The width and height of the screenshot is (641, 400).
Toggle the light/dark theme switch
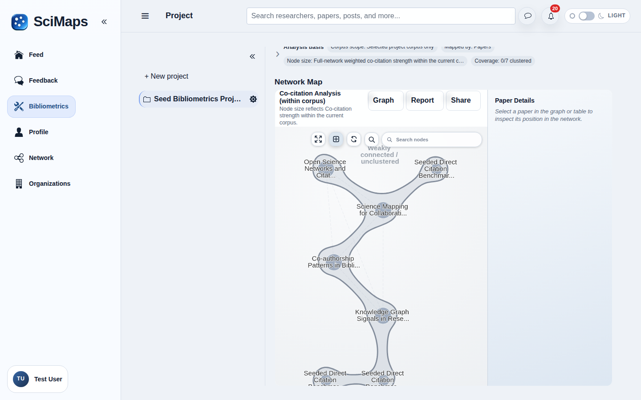pyautogui.click(x=586, y=16)
